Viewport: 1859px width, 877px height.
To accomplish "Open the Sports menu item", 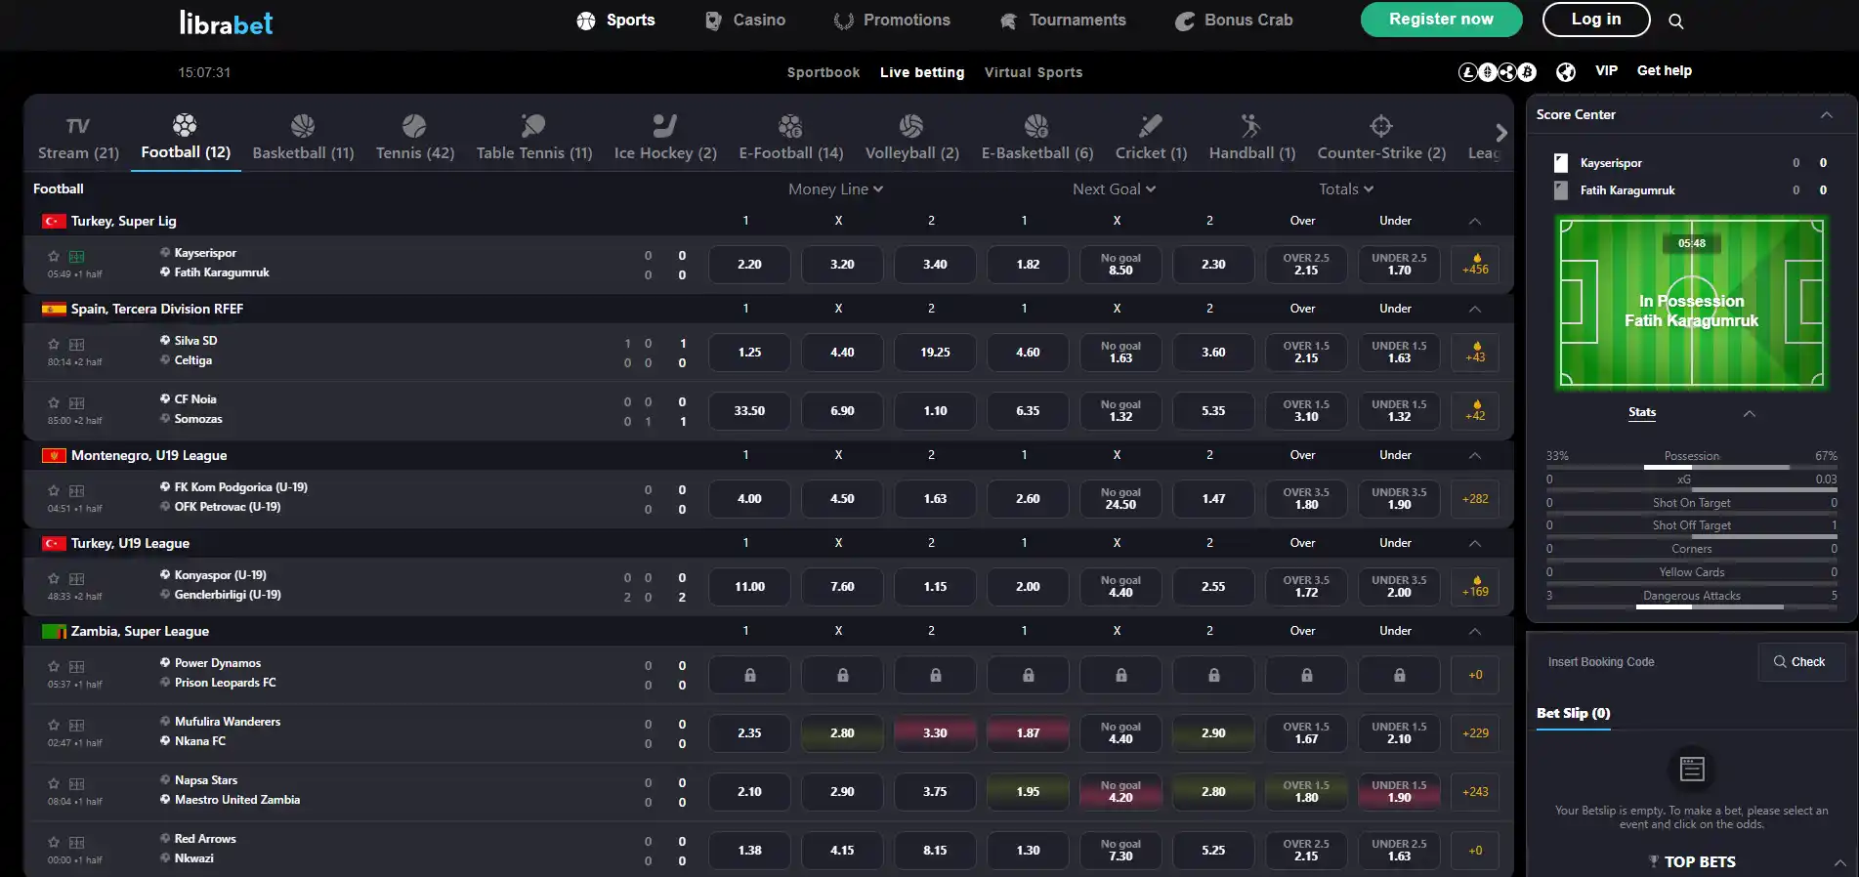I will pyautogui.click(x=615, y=21).
